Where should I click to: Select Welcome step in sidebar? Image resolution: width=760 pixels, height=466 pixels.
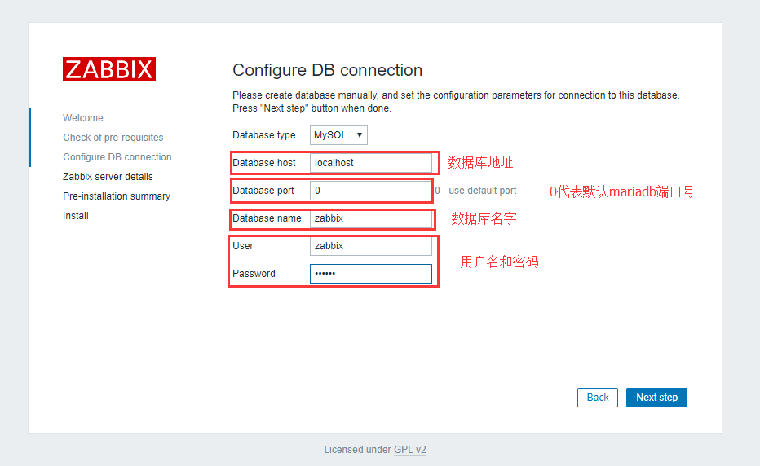click(x=83, y=117)
